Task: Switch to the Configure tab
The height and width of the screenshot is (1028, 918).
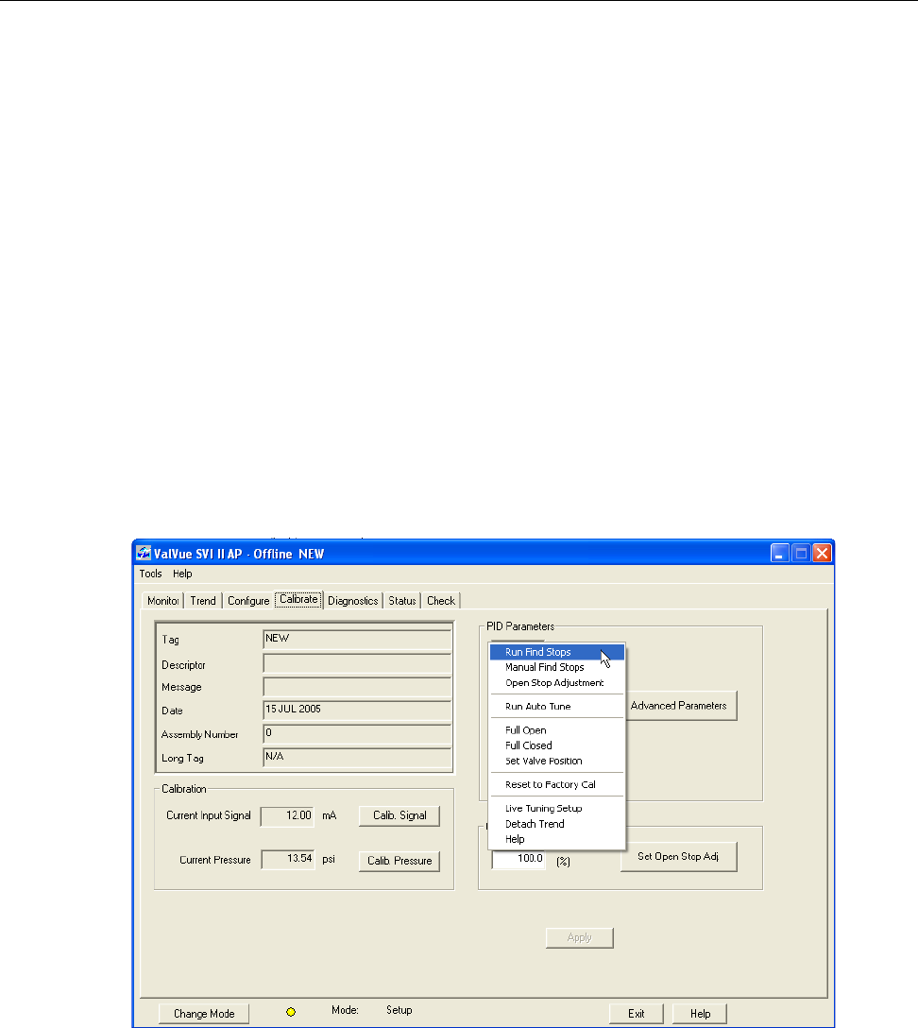Action: [248, 601]
